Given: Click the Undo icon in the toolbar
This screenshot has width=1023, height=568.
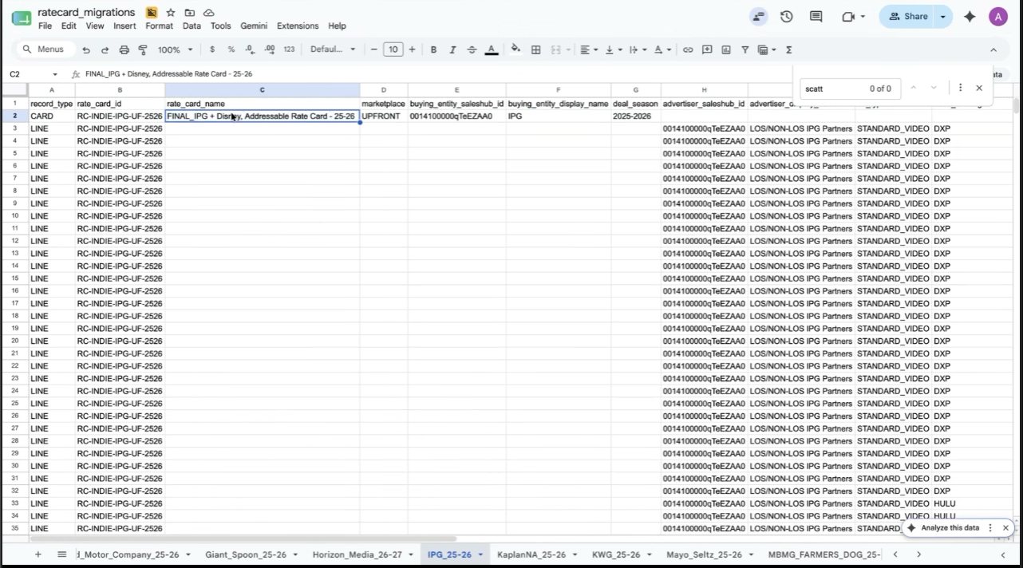Looking at the screenshot, I should [x=86, y=49].
